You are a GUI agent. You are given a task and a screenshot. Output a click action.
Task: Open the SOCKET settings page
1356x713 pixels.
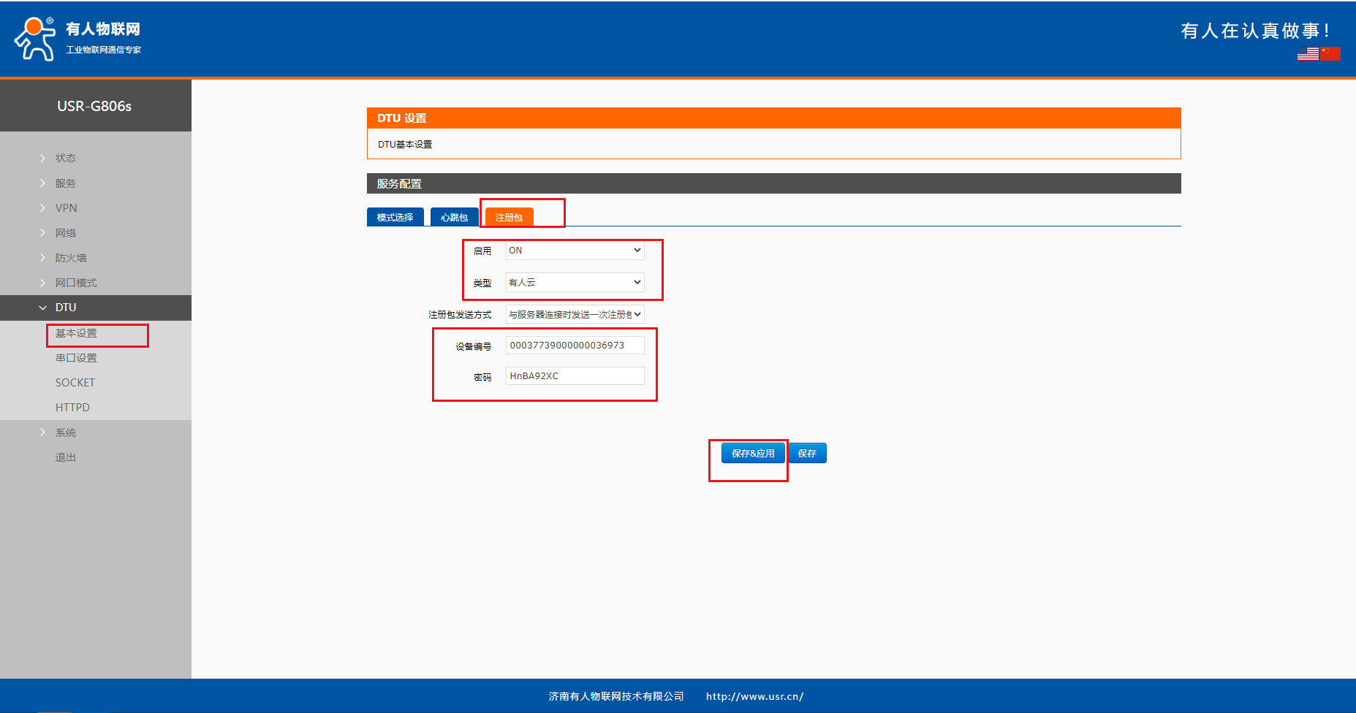75,383
